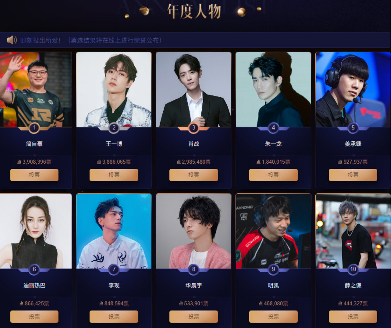Cast a vote for 肖战
The width and height of the screenshot is (391, 328).
193,175
